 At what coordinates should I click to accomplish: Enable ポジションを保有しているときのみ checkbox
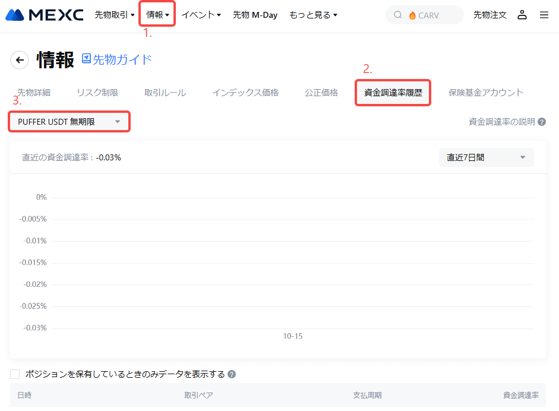pos(15,374)
